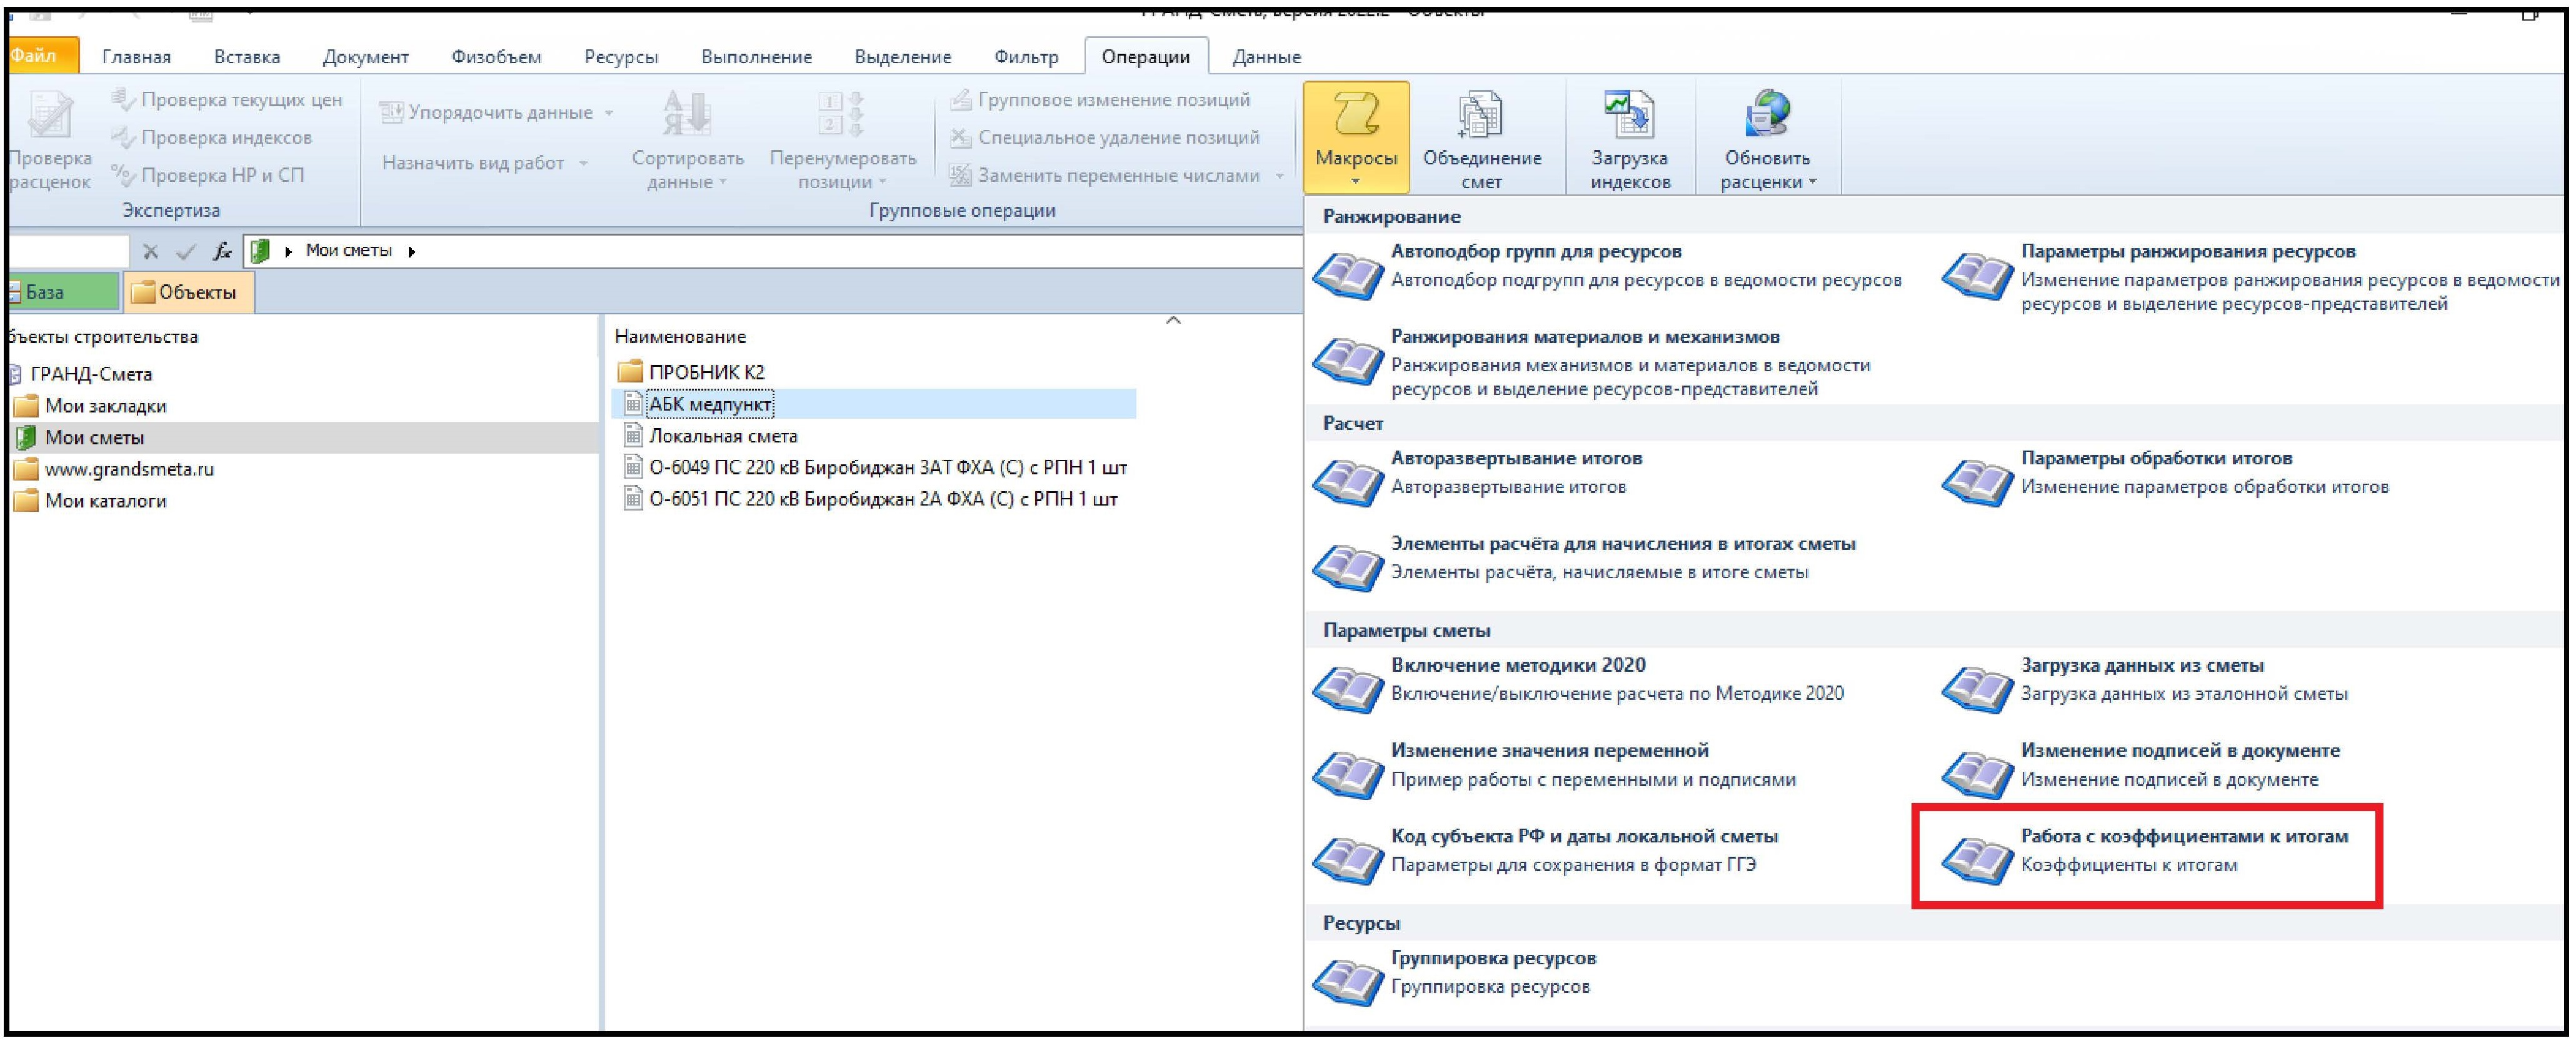The height and width of the screenshot is (1043, 2576).
Task: Select the Мои каталоги tree folder
Action: click(105, 501)
